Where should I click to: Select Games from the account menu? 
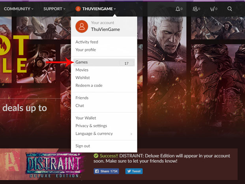click(82, 62)
